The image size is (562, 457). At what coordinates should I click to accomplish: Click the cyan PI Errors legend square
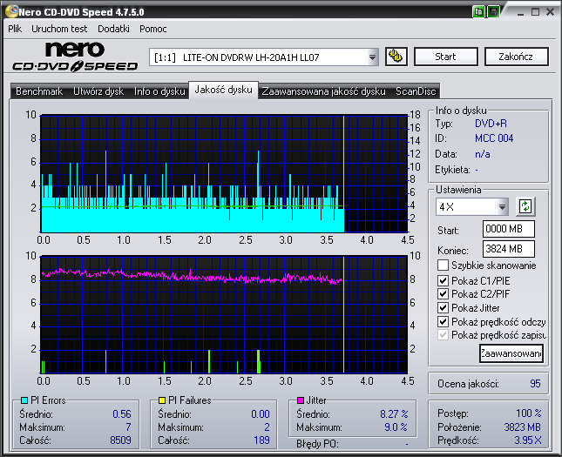tap(24, 400)
